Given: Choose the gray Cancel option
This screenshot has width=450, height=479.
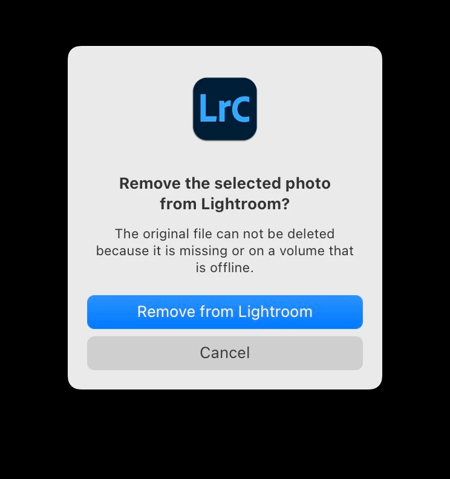Looking at the screenshot, I should (x=225, y=353).
